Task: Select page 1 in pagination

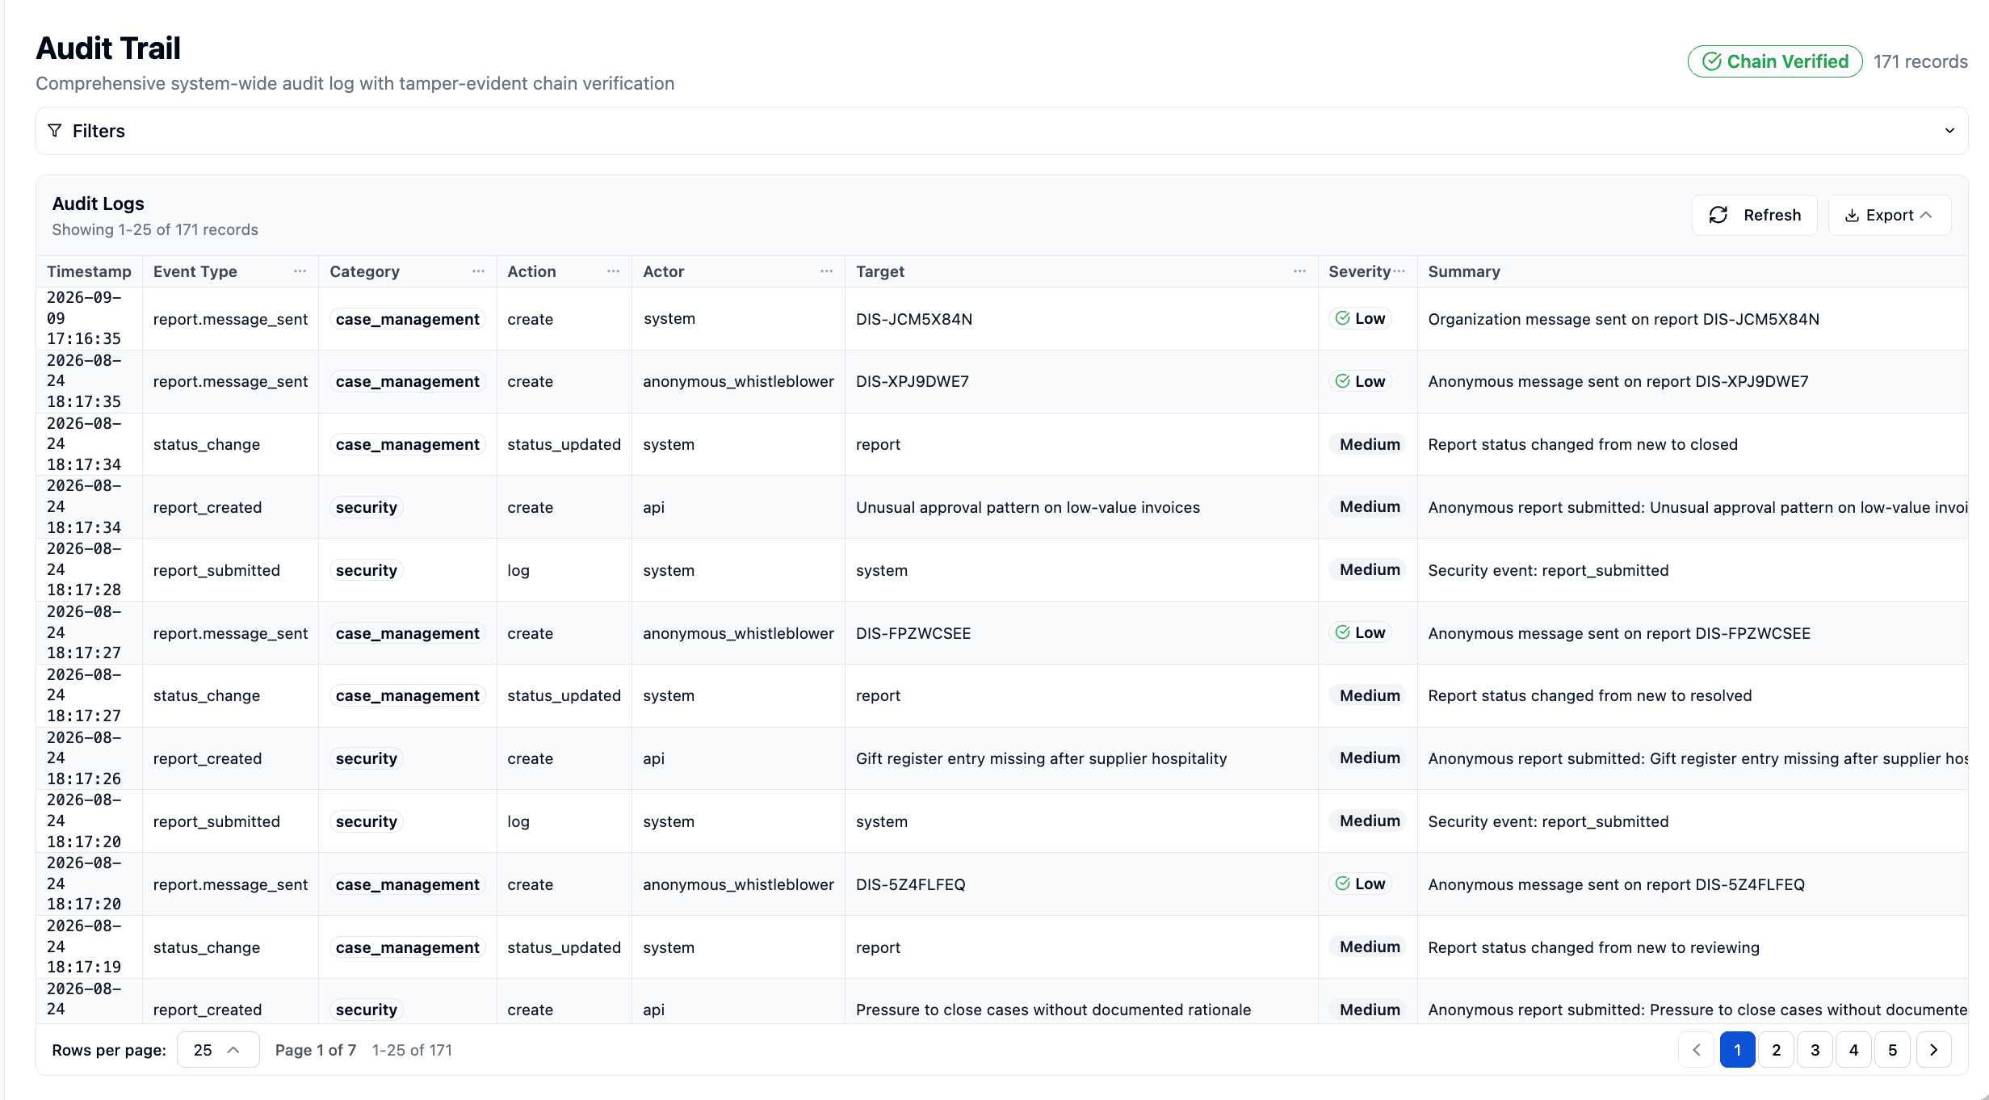Action: (1738, 1050)
